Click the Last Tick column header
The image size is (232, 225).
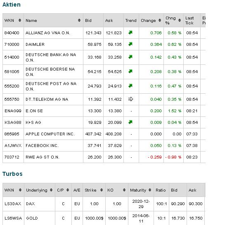192,20
